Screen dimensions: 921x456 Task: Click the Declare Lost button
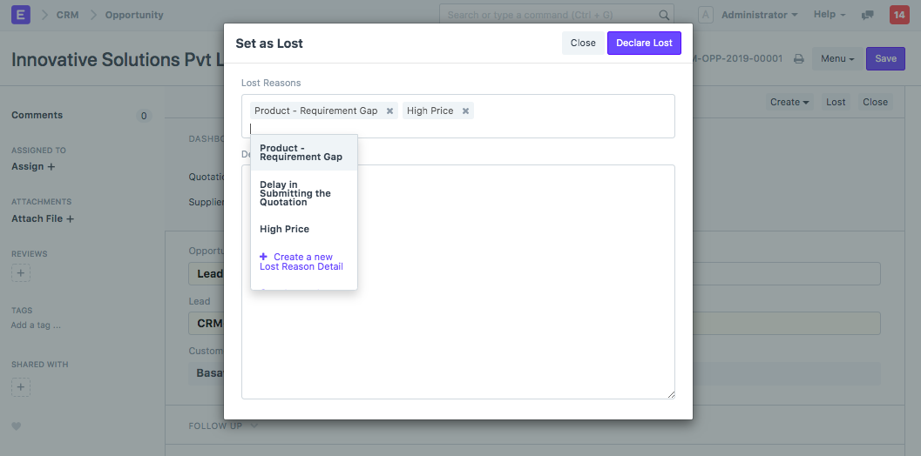pyautogui.click(x=644, y=43)
